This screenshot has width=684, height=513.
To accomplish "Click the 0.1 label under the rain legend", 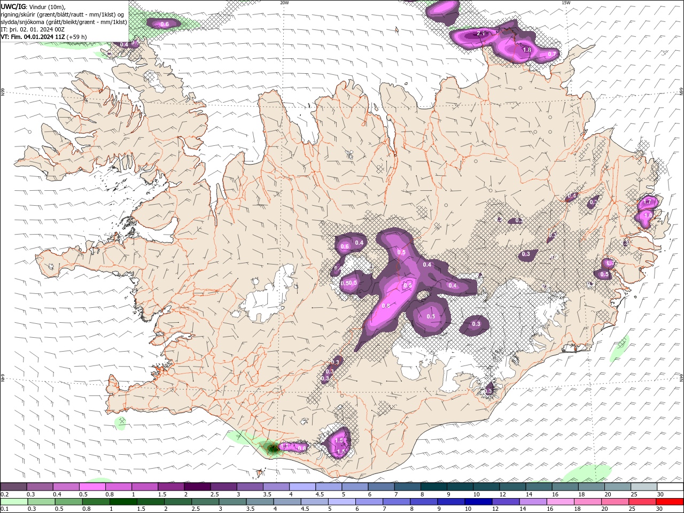I will tap(4, 509).
